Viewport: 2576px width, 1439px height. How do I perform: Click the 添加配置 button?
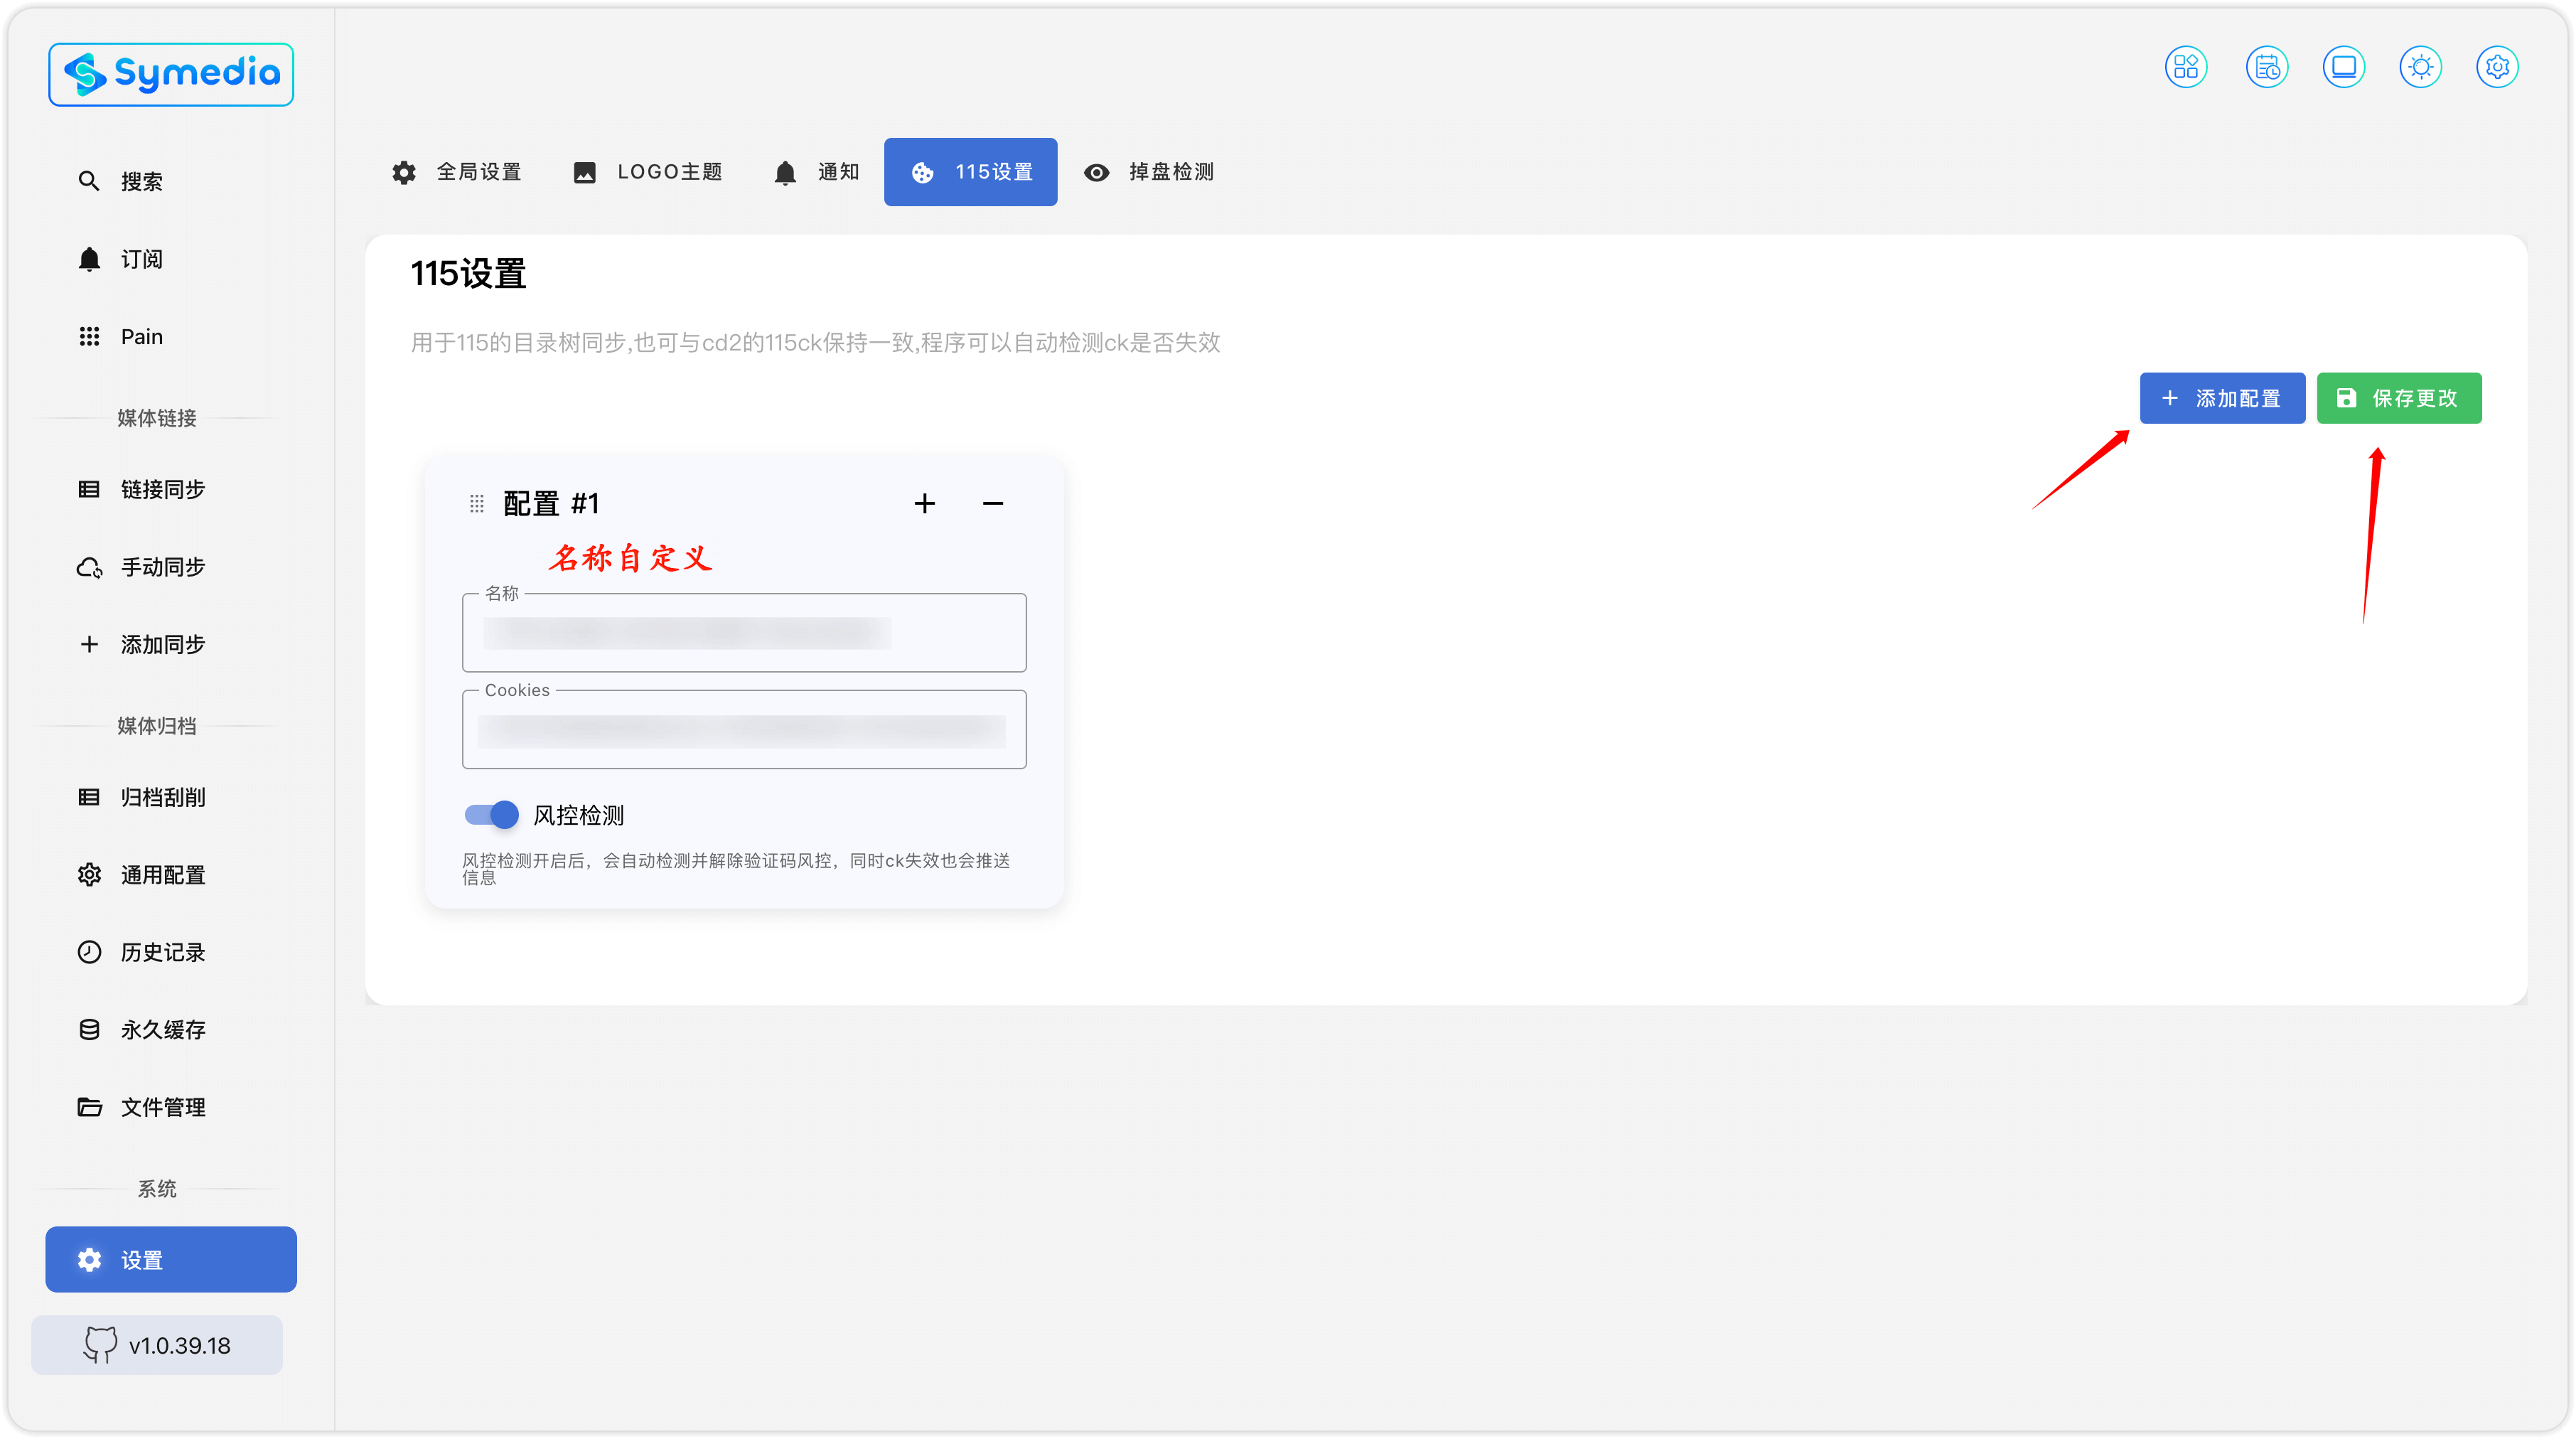[2222, 398]
